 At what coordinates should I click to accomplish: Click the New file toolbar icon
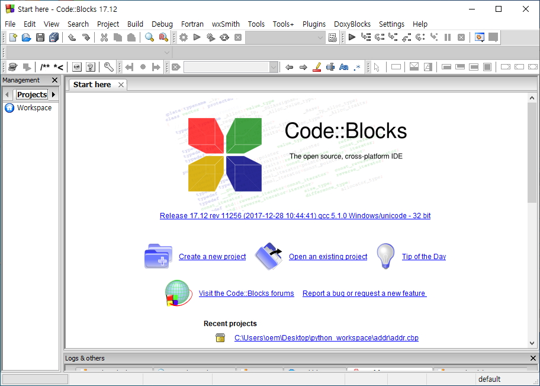click(x=13, y=37)
